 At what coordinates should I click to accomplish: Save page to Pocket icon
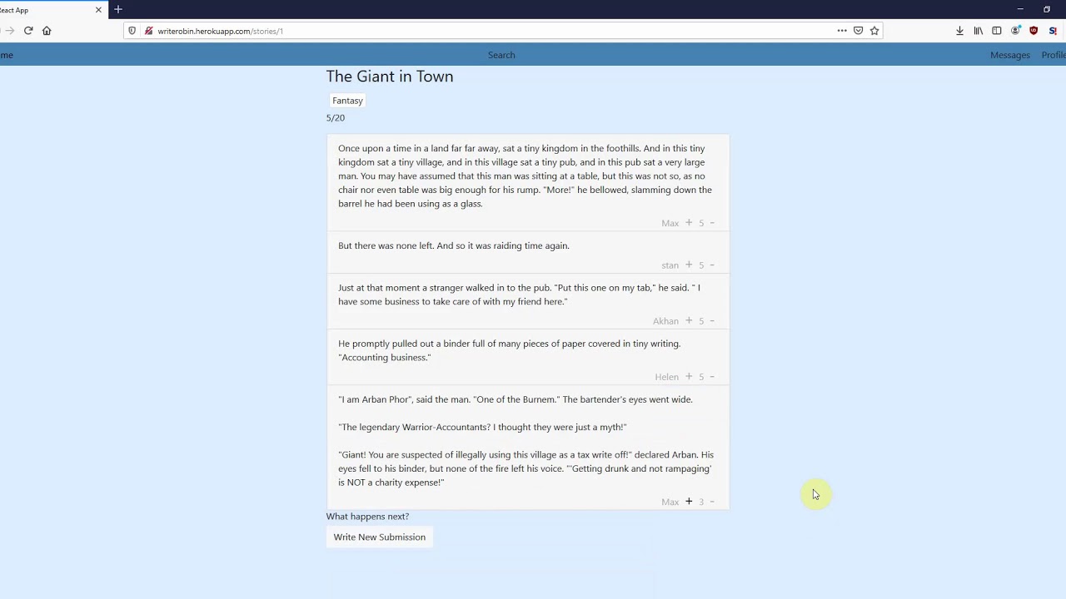(858, 31)
